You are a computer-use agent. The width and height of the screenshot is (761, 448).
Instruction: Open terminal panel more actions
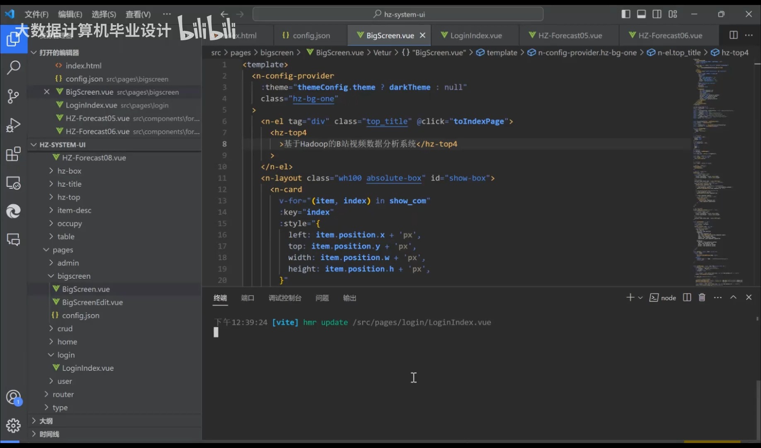(717, 297)
